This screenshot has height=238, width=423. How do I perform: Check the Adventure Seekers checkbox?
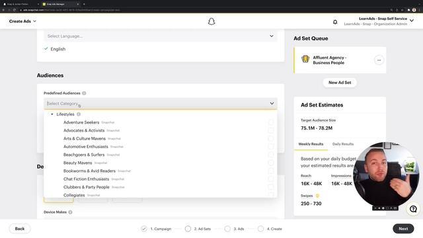point(271,122)
